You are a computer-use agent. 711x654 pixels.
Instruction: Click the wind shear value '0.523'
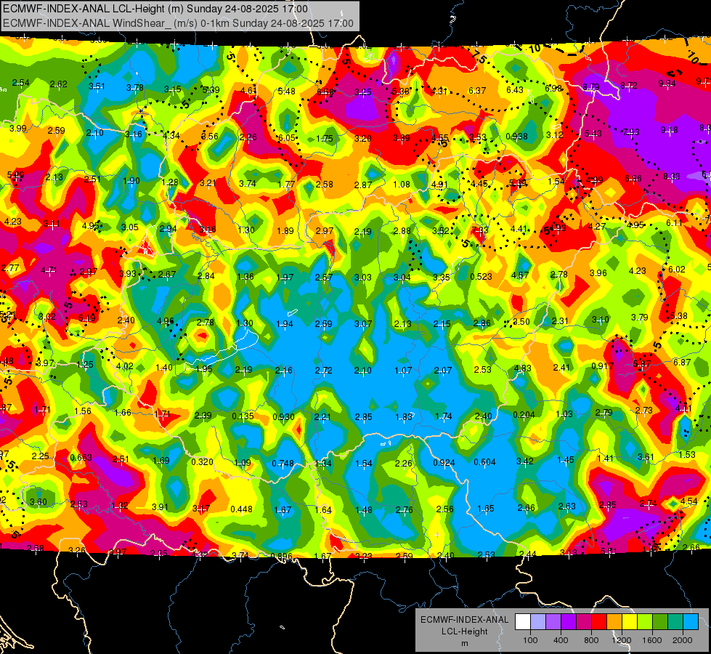[481, 276]
